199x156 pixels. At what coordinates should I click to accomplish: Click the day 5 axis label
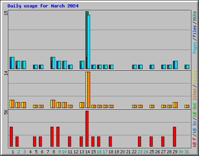point(36,152)
